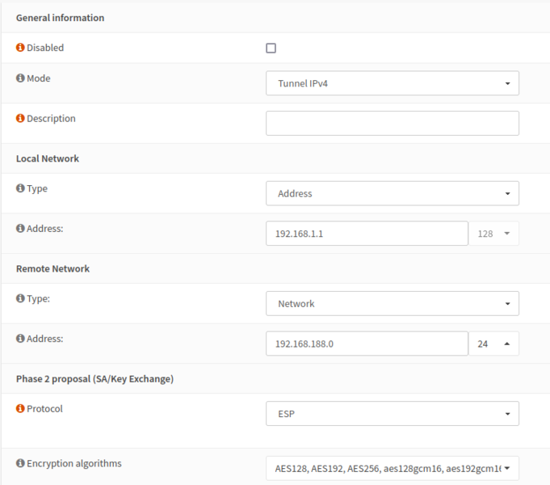Click the info icon next to Mode

click(x=20, y=78)
